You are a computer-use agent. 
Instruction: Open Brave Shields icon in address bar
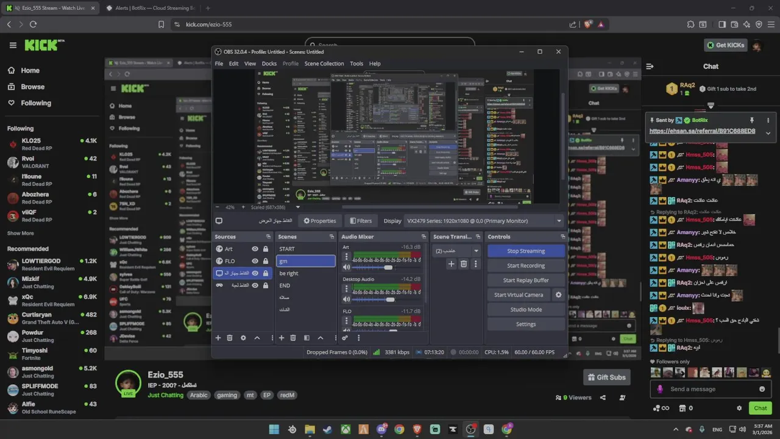tap(588, 24)
